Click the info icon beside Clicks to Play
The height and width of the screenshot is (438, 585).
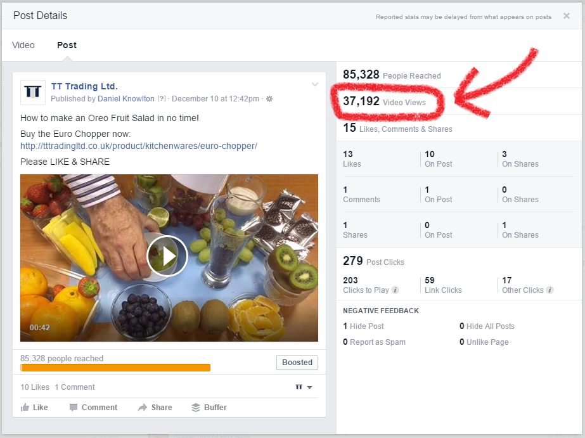(395, 290)
